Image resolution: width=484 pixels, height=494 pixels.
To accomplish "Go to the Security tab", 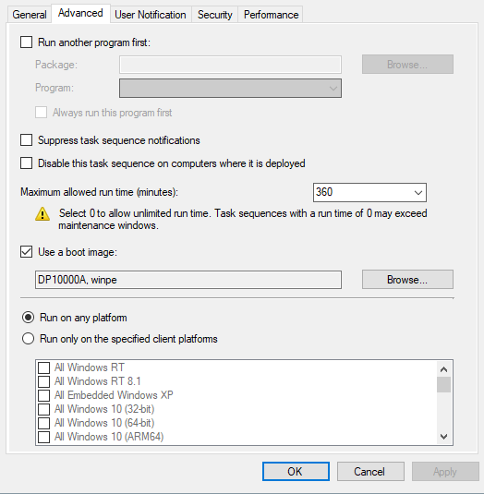I will point(215,15).
